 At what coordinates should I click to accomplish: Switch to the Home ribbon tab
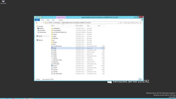click(x=43, y=20)
